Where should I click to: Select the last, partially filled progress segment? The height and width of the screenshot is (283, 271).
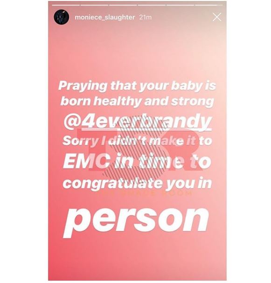[209, 5]
